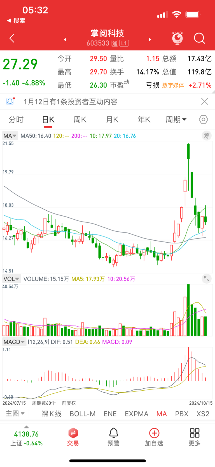
Task: Open the 主图 main chart dropdown
Action: tap(15, 413)
